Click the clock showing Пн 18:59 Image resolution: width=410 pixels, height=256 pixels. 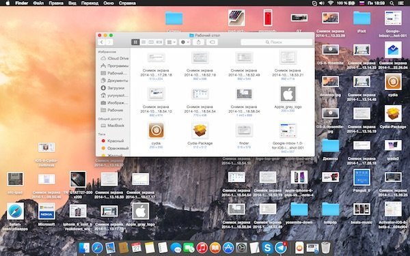[376, 3]
